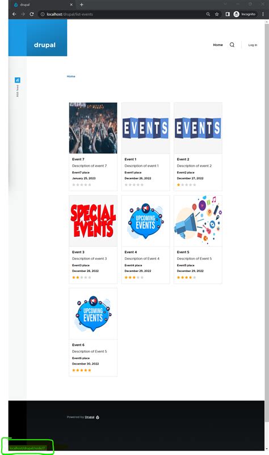This screenshot has width=269, height=455.
Task: Reload the page with refresh icon
Action: point(32,14)
